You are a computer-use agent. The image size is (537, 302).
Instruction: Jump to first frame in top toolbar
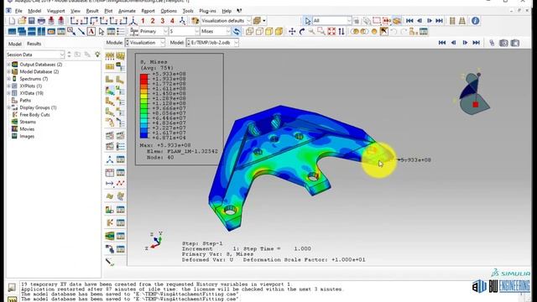(x=409, y=21)
